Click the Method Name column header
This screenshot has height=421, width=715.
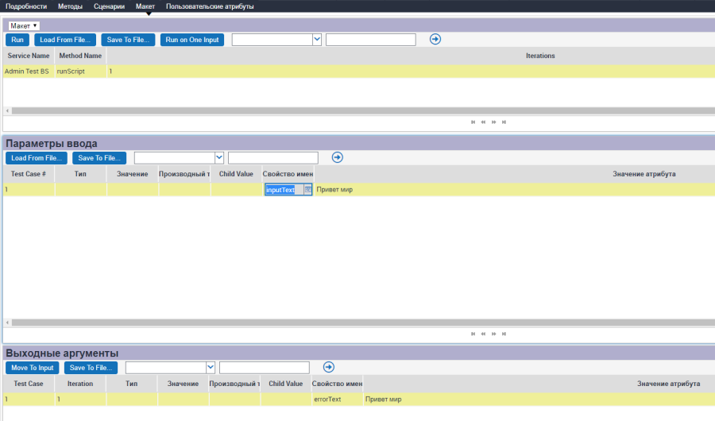tap(81, 56)
